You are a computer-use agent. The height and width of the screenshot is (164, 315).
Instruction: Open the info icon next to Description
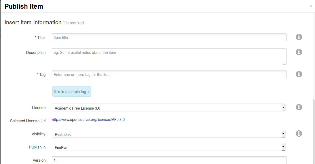tap(299, 52)
